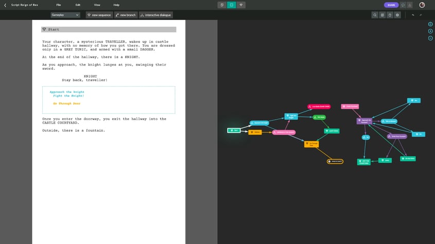The height and width of the screenshot is (244, 435).
Task: Expand the Gameplay dropdown
Action: tap(65, 15)
